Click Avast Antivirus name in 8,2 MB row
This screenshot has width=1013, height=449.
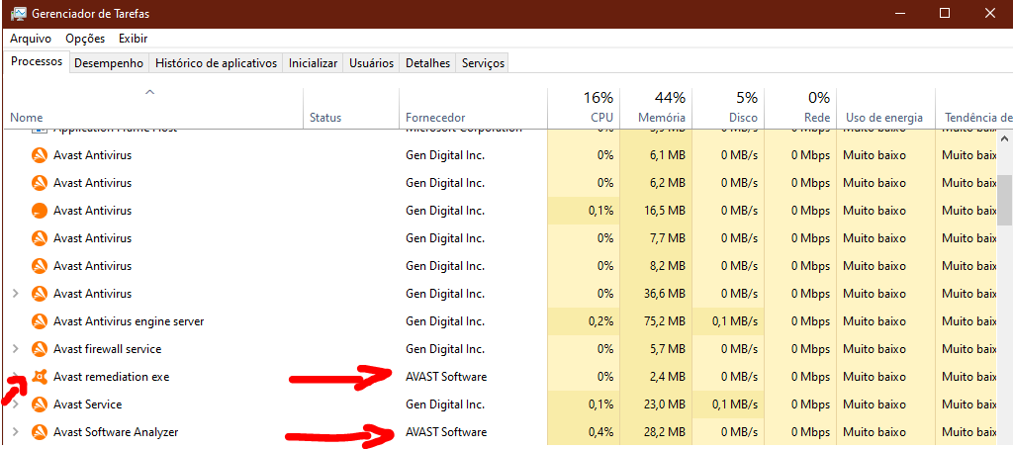point(92,266)
